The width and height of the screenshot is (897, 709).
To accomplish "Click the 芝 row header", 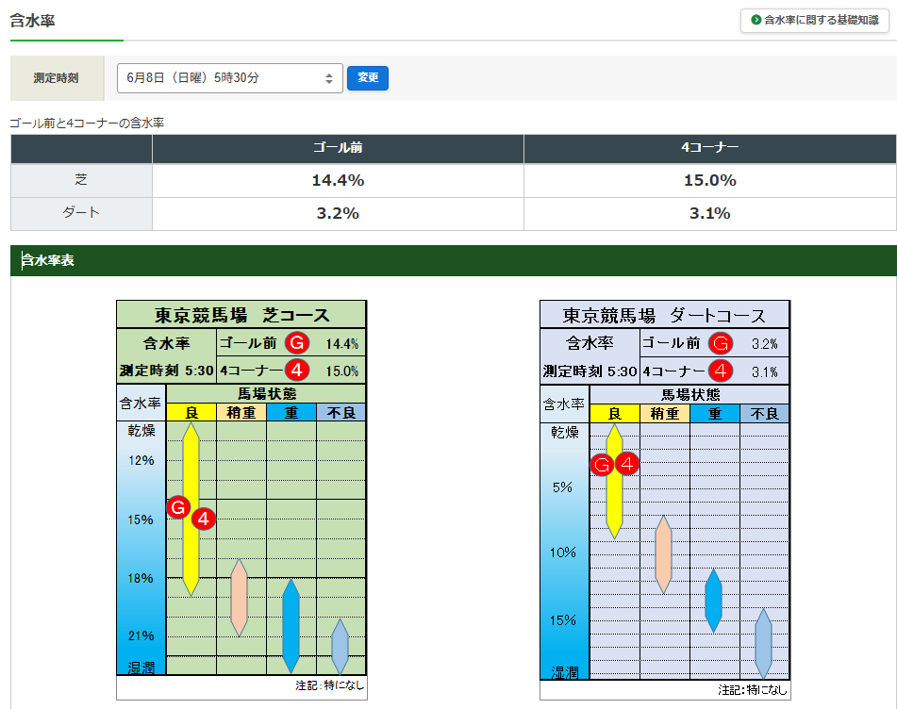I will point(81,180).
